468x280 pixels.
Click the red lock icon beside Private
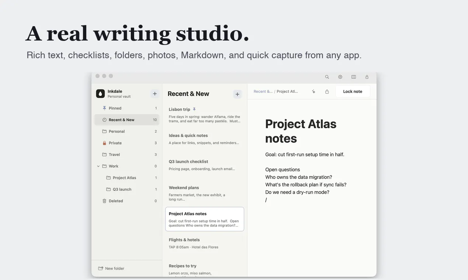104,143
